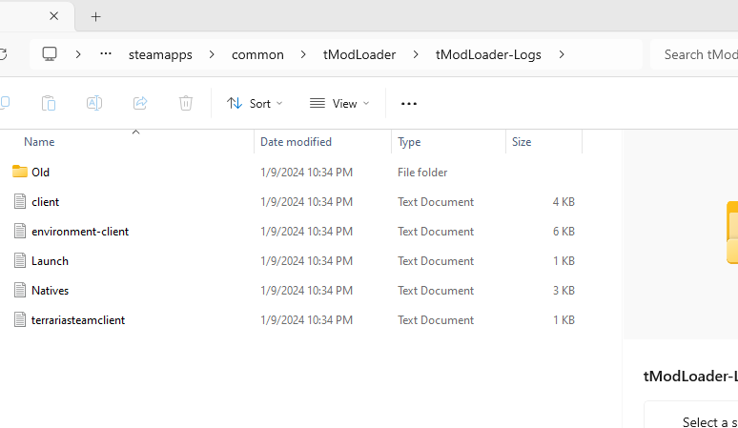Close the current File Explorer tab
This screenshot has height=428, width=738.
point(54,16)
